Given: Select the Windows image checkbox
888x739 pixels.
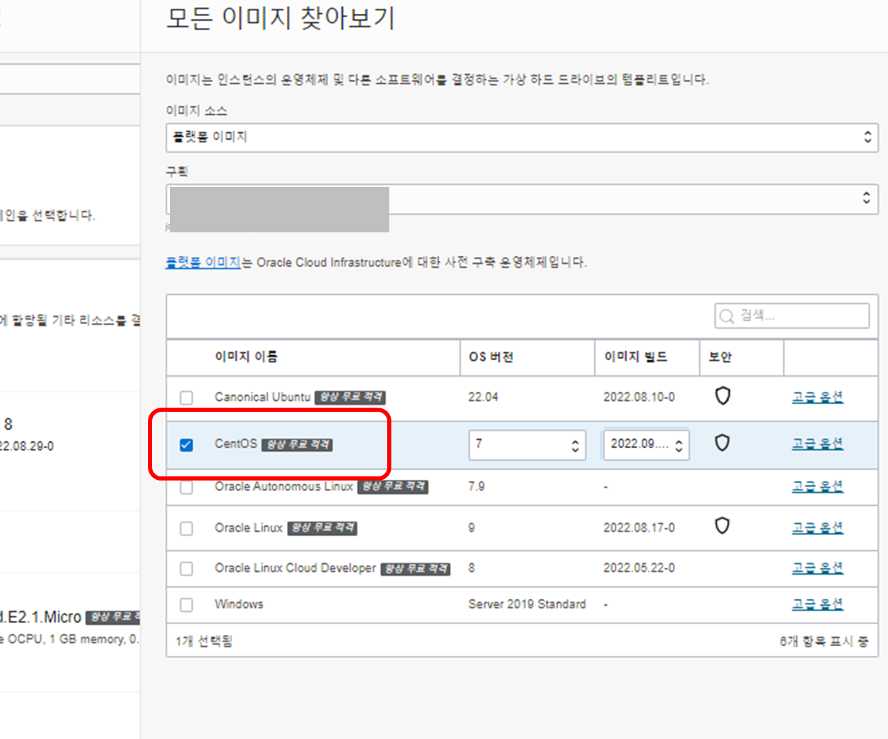Looking at the screenshot, I should pyautogui.click(x=186, y=605).
